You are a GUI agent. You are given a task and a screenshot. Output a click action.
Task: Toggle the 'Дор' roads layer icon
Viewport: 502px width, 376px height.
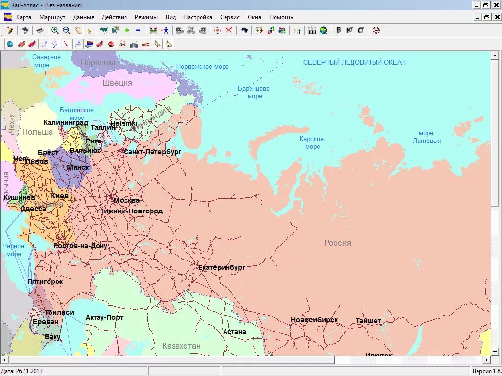coord(122,44)
